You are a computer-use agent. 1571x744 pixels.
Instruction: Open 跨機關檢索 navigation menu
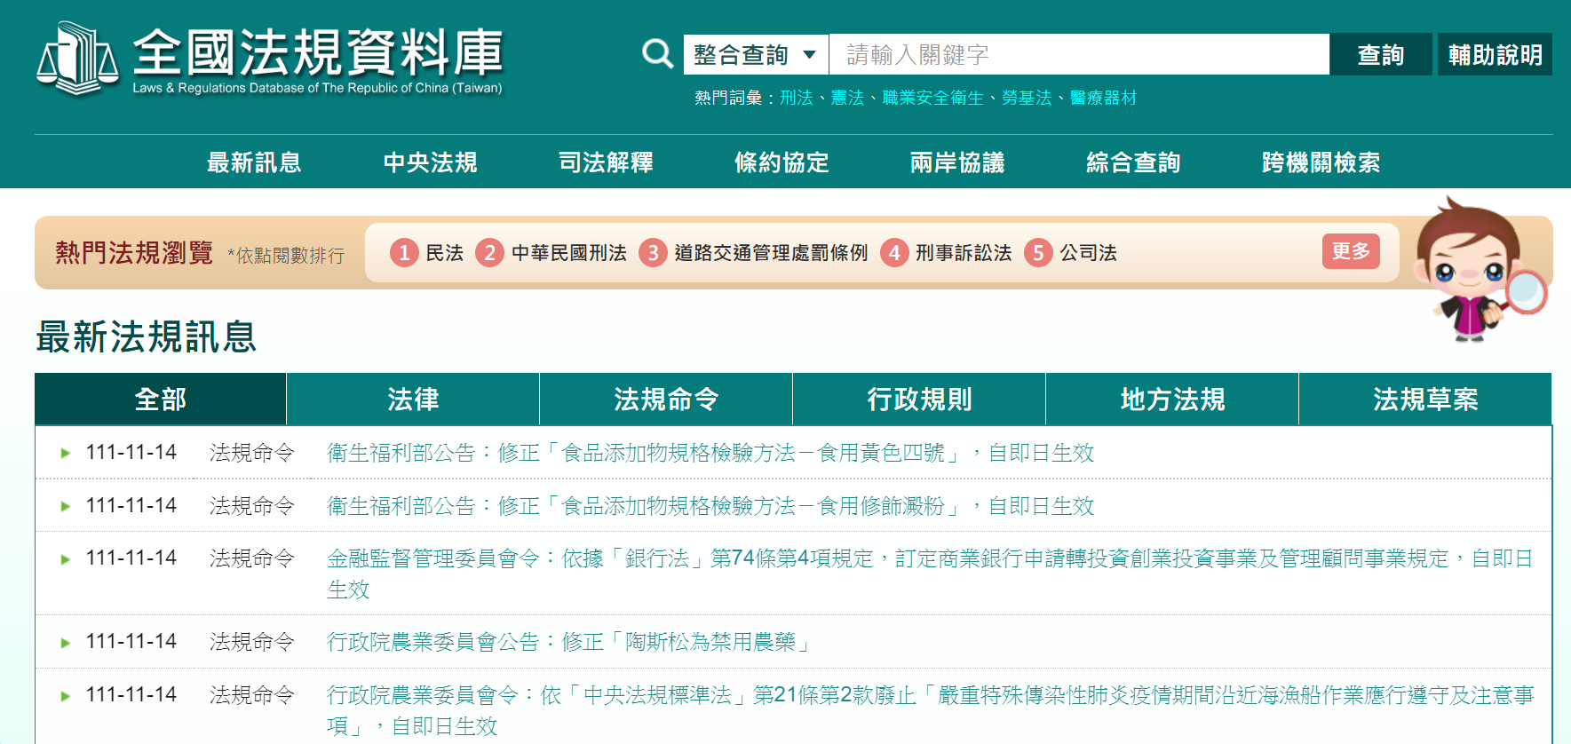(1321, 162)
